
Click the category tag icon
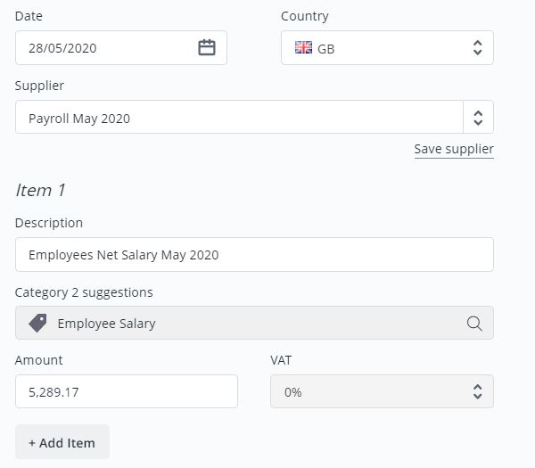[x=37, y=323]
